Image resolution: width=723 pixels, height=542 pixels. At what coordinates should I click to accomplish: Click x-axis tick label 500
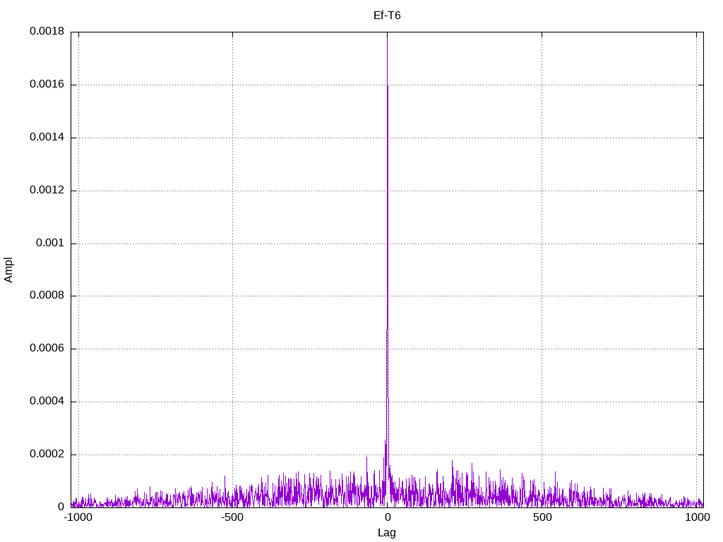[542, 517]
